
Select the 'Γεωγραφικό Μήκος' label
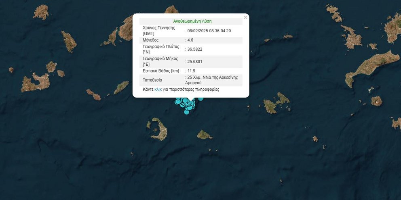(x=160, y=58)
